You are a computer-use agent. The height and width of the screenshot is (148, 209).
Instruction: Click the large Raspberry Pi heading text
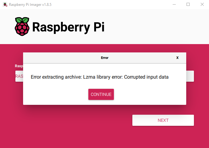(x=68, y=27)
